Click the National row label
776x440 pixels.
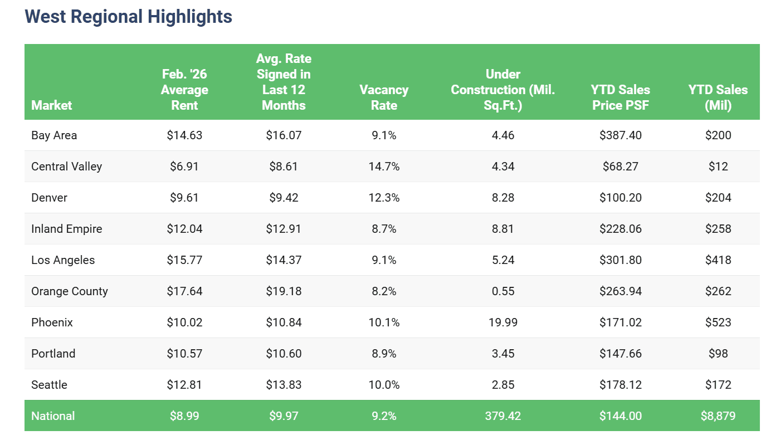coord(53,416)
